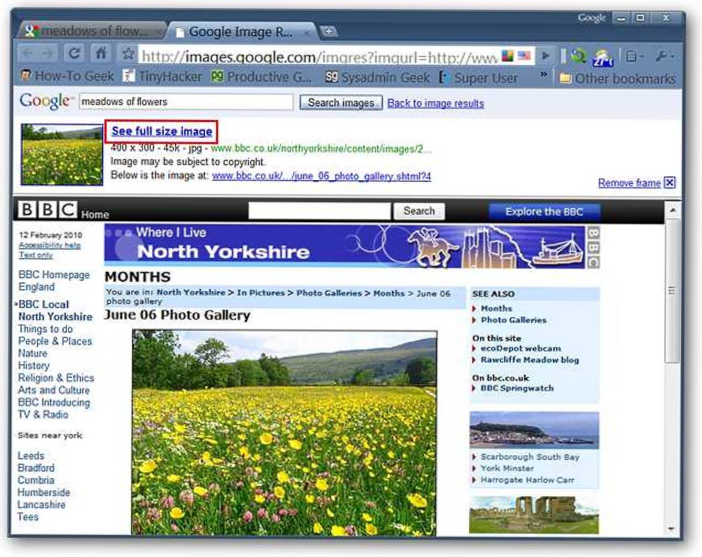Screen dimensions: 702x557
Task: Go to the browser home page icon
Action: [101, 54]
